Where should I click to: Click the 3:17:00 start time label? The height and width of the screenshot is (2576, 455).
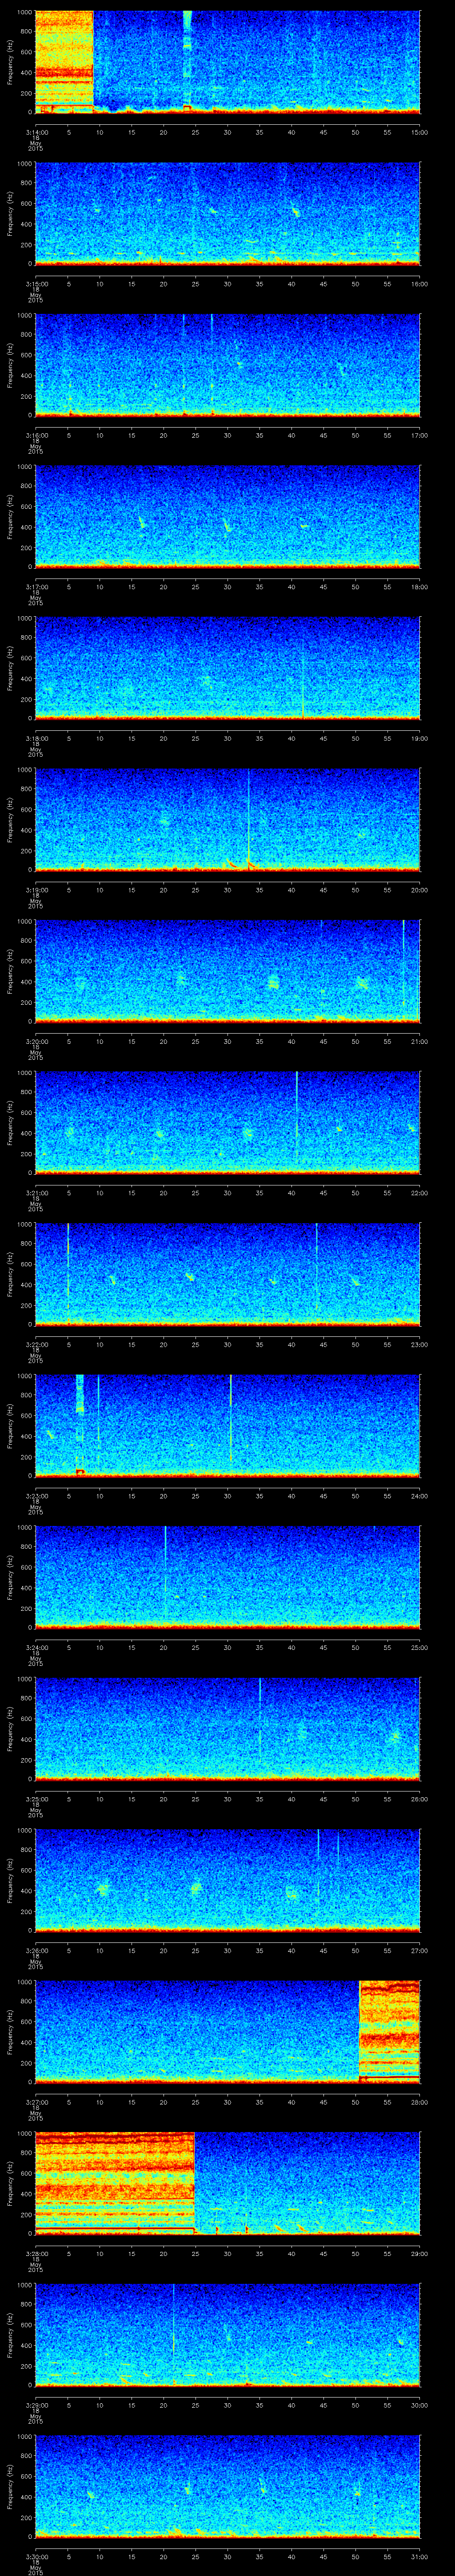coord(36,587)
